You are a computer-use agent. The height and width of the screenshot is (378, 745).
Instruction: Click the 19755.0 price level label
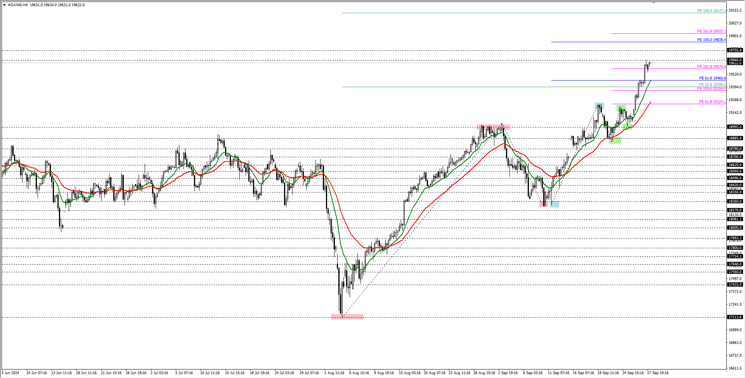click(x=735, y=50)
